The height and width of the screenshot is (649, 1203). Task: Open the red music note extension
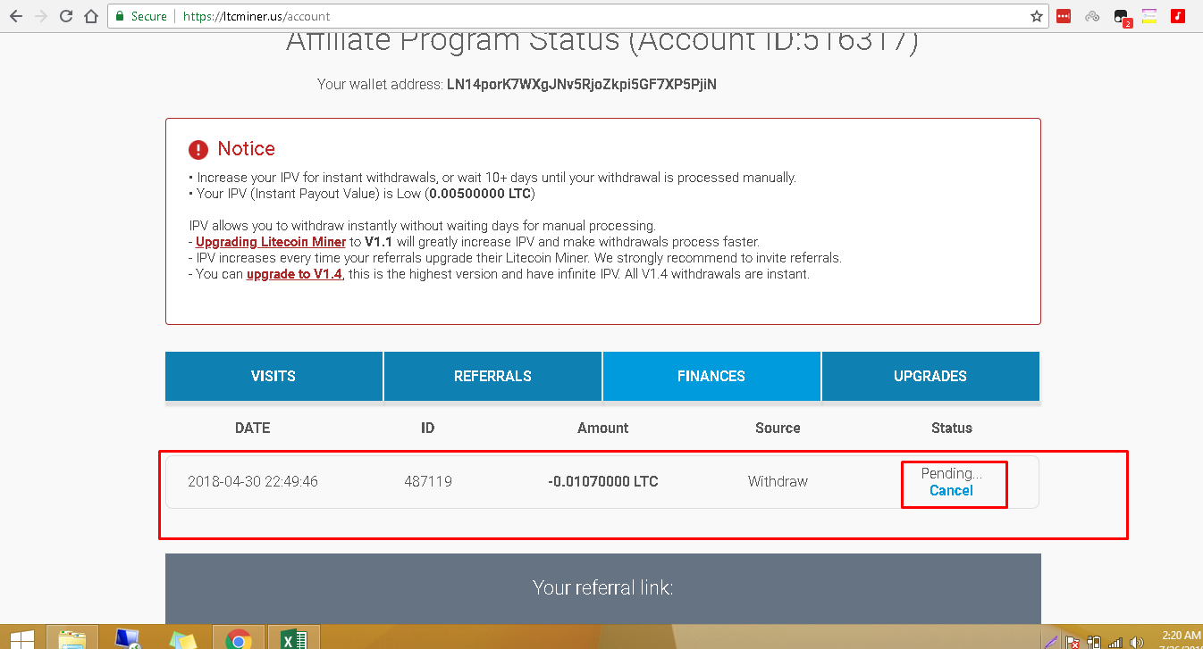click(1179, 16)
